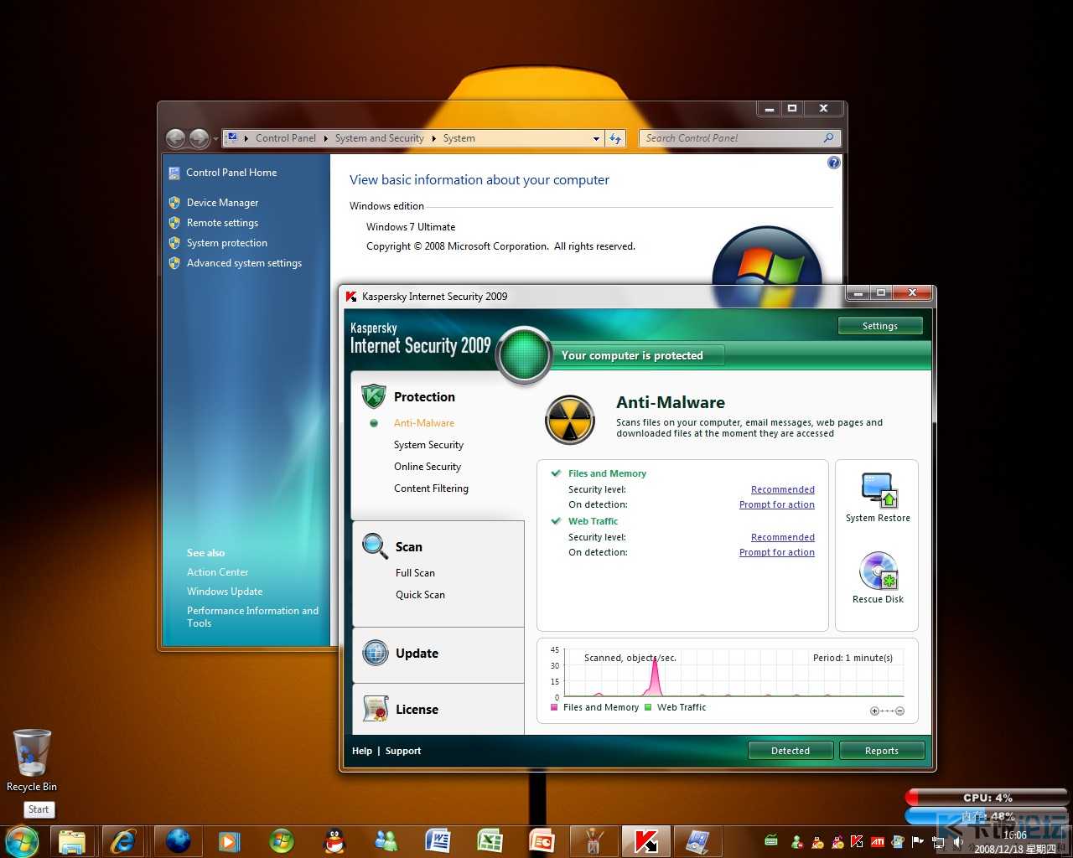This screenshot has width=1073, height=858.
Task: Select System Security in Protection section
Action: (428, 445)
